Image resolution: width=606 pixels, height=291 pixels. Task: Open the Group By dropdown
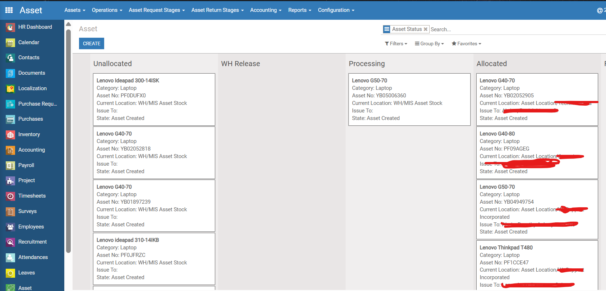[x=429, y=44]
